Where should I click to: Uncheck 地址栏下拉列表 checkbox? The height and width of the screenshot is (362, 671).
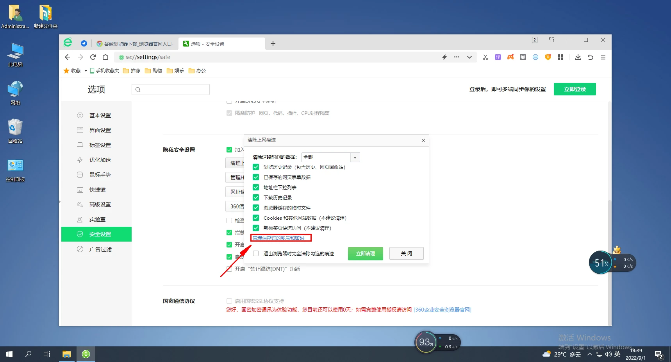click(256, 187)
